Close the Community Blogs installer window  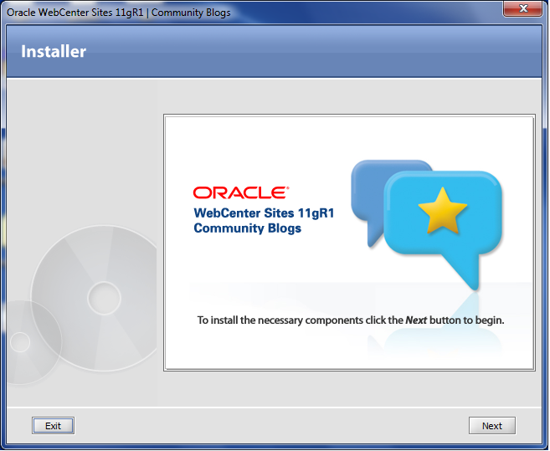(x=522, y=8)
